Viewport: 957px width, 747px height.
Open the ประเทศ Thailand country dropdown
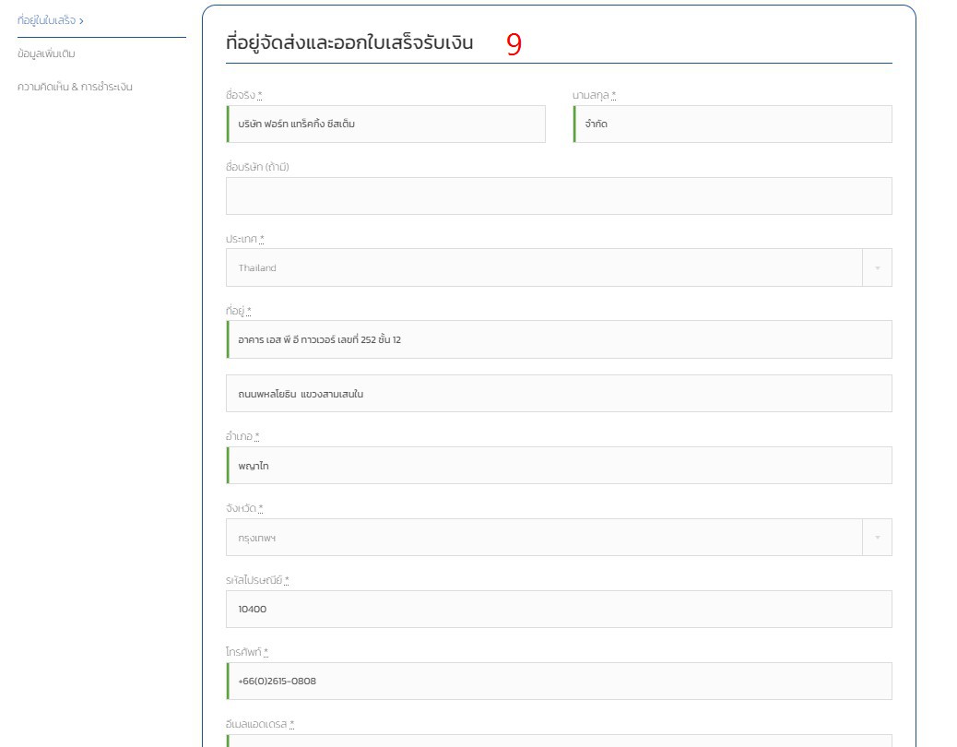559,267
